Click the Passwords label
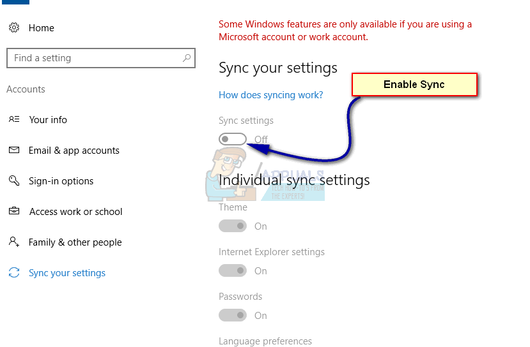Image resolution: width=530 pixels, height=347 pixels. 240,297
